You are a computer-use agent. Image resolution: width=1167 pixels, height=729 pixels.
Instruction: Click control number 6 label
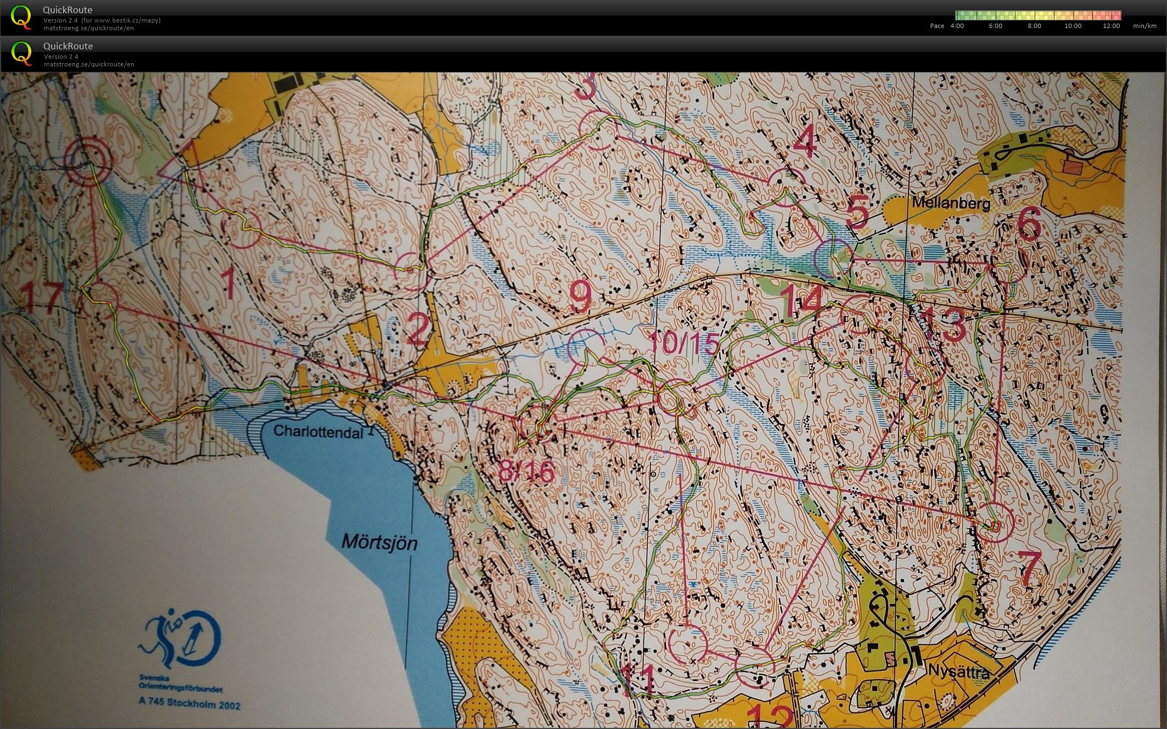click(1028, 225)
